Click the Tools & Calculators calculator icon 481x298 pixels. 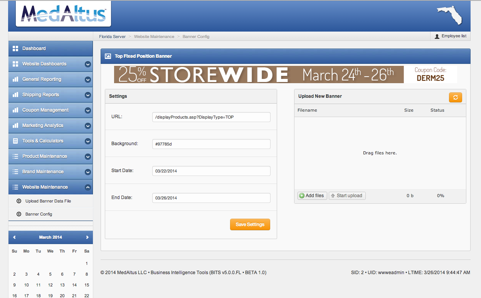[15, 141]
